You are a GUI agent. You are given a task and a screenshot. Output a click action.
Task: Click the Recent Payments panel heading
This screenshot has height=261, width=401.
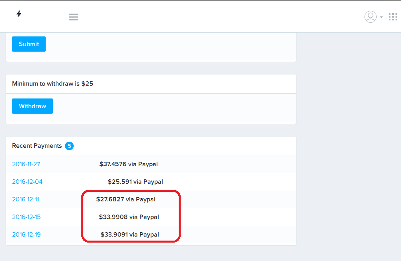(x=37, y=146)
